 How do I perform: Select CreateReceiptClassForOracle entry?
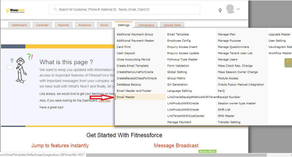tap(137, 78)
